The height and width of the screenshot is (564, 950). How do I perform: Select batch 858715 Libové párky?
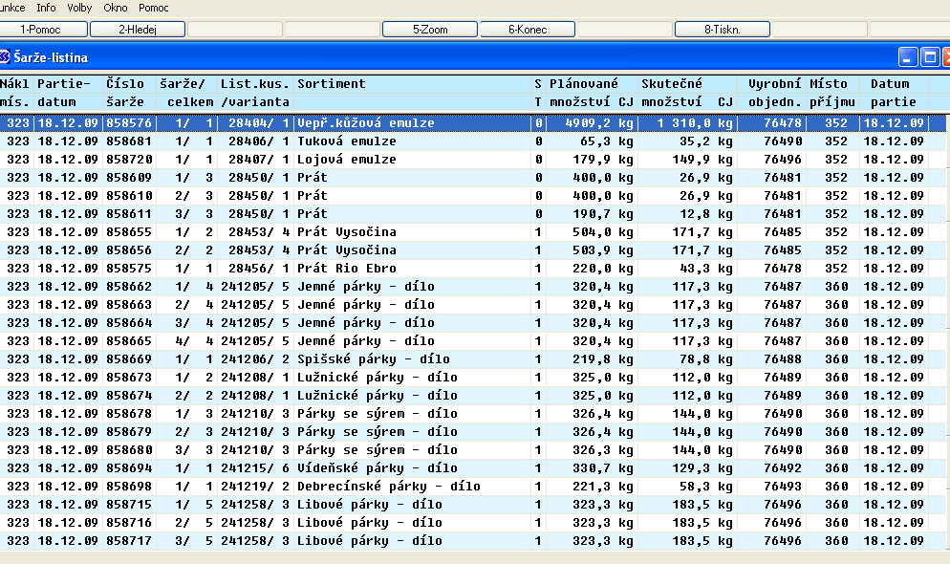coord(472,505)
